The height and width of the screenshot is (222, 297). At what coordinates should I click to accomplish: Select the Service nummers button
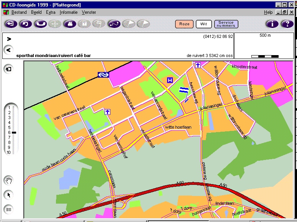click(x=226, y=24)
